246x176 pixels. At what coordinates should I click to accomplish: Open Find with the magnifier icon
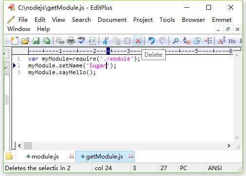176,41
